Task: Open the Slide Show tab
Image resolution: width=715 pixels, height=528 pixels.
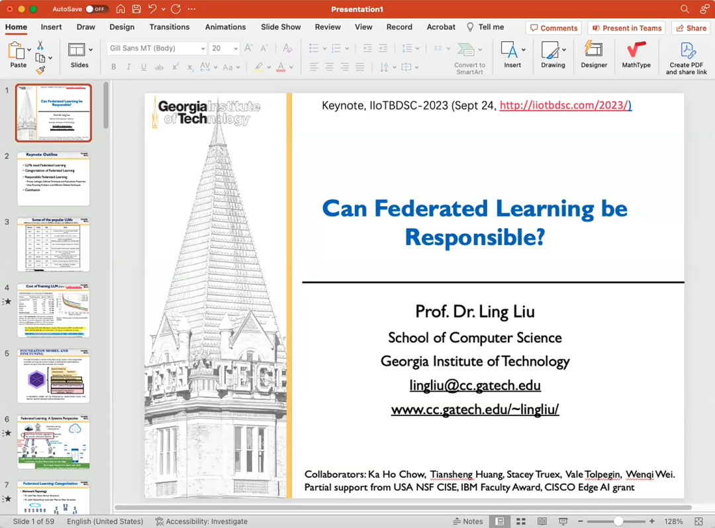Action: pyautogui.click(x=281, y=27)
